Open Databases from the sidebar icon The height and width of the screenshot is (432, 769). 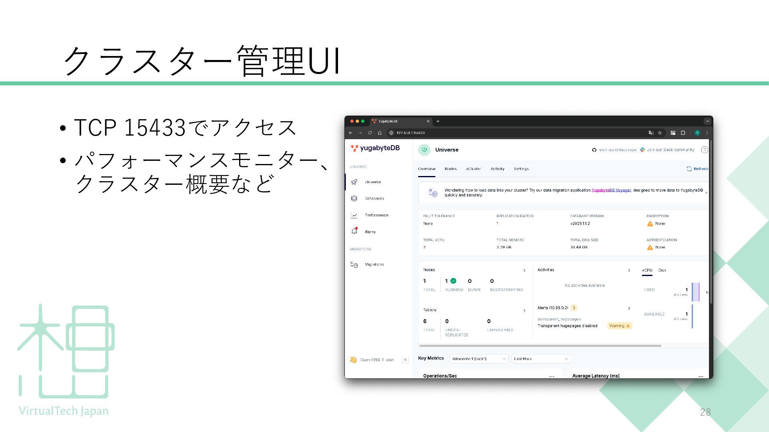pos(354,198)
